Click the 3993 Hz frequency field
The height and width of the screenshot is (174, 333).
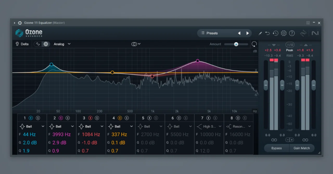pos(61,135)
